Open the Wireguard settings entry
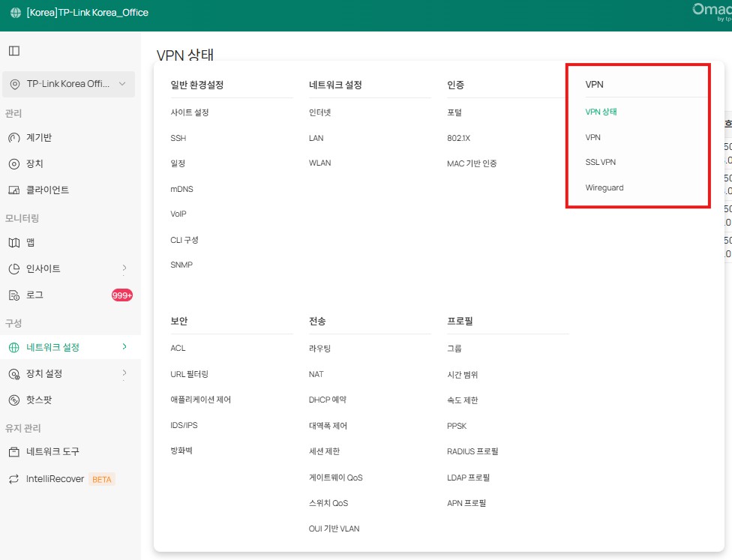The image size is (732, 560). pos(604,187)
